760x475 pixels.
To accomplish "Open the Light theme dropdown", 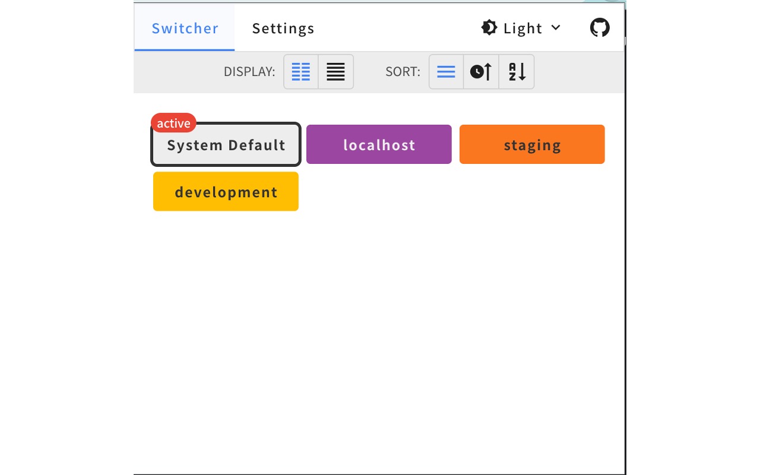I will click(x=522, y=28).
